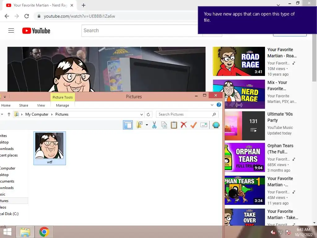317x238 pixels.
Task: Refresh the Pictures folder in Explorer
Action: [x=148, y=114]
